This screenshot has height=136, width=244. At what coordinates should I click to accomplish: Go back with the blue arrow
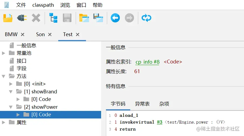click(115, 18)
